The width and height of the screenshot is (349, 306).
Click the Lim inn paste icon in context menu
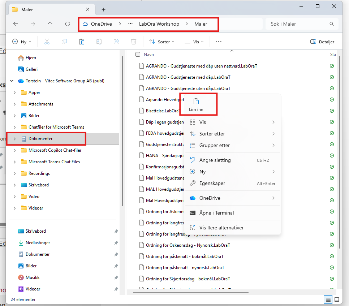(196, 102)
